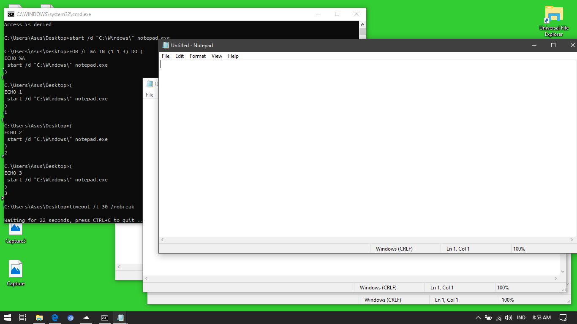Switch to Command Prompt via taskbar icon
Viewport: 577px width, 324px height.
click(104, 318)
